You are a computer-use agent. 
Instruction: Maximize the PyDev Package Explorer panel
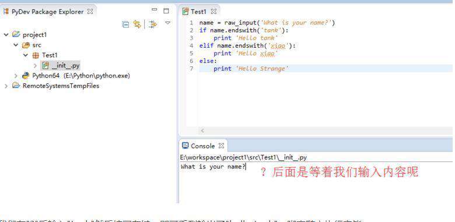pyautogui.click(x=166, y=11)
